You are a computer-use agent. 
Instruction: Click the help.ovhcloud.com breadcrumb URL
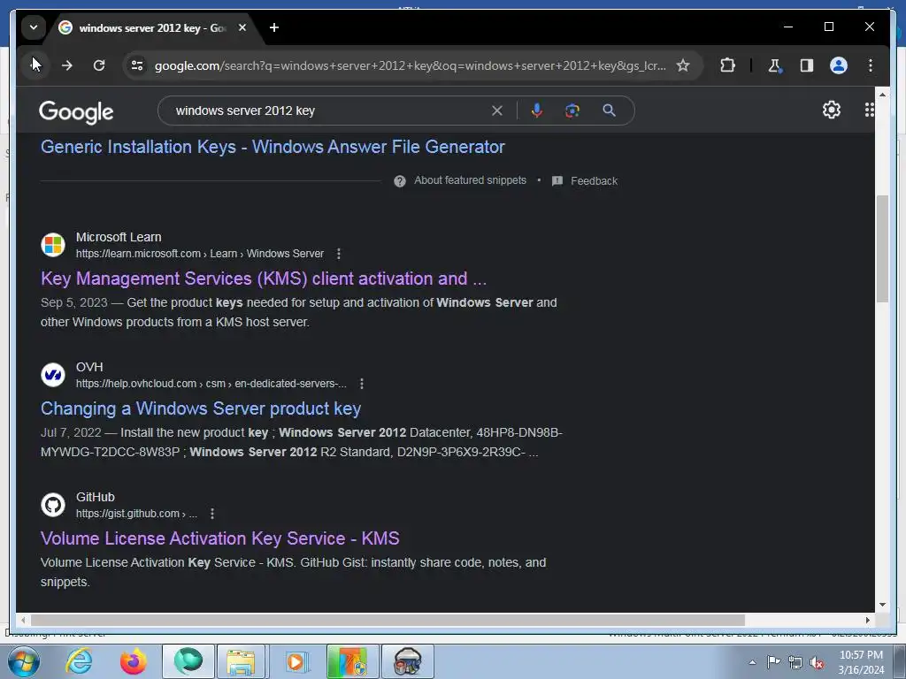coord(211,384)
